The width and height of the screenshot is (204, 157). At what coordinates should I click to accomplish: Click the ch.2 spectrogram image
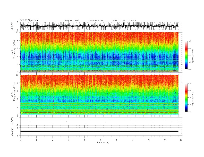99,95
